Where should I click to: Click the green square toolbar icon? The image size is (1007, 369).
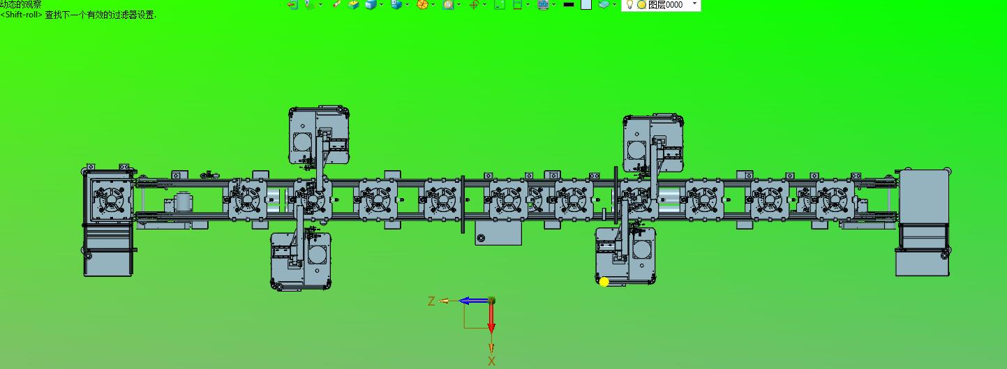[x=499, y=4]
